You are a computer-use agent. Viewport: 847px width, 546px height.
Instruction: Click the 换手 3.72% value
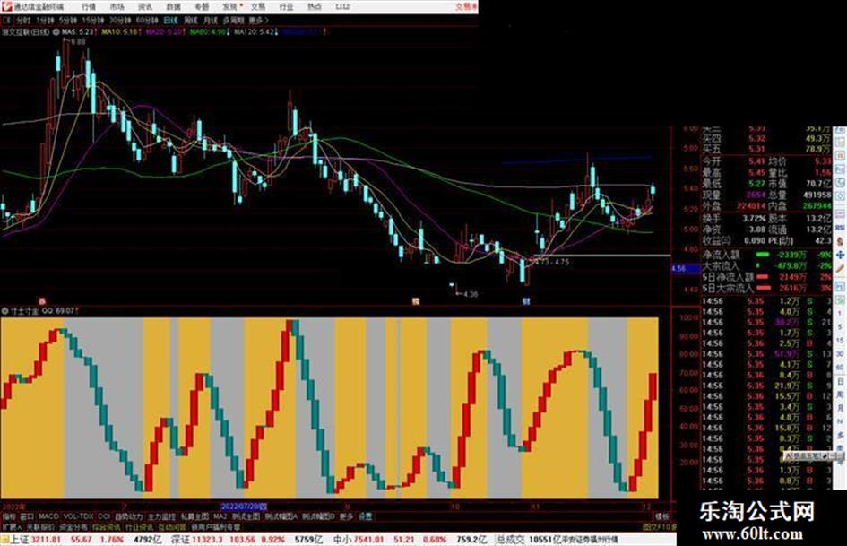point(753,219)
